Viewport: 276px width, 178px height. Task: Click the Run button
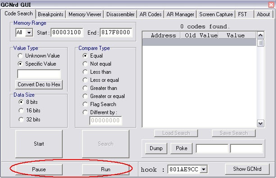pyautogui.click(x=106, y=169)
